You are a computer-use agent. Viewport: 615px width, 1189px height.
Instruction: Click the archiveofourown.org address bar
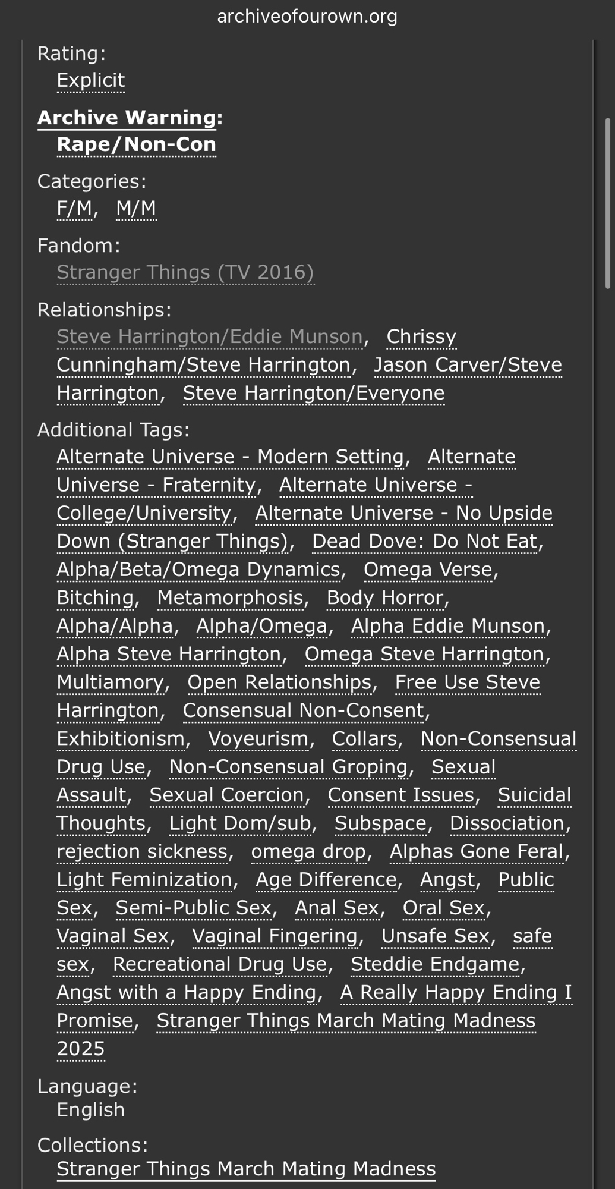(x=307, y=16)
